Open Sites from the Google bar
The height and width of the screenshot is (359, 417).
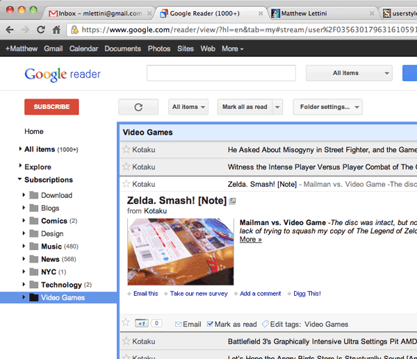pyautogui.click(x=186, y=49)
